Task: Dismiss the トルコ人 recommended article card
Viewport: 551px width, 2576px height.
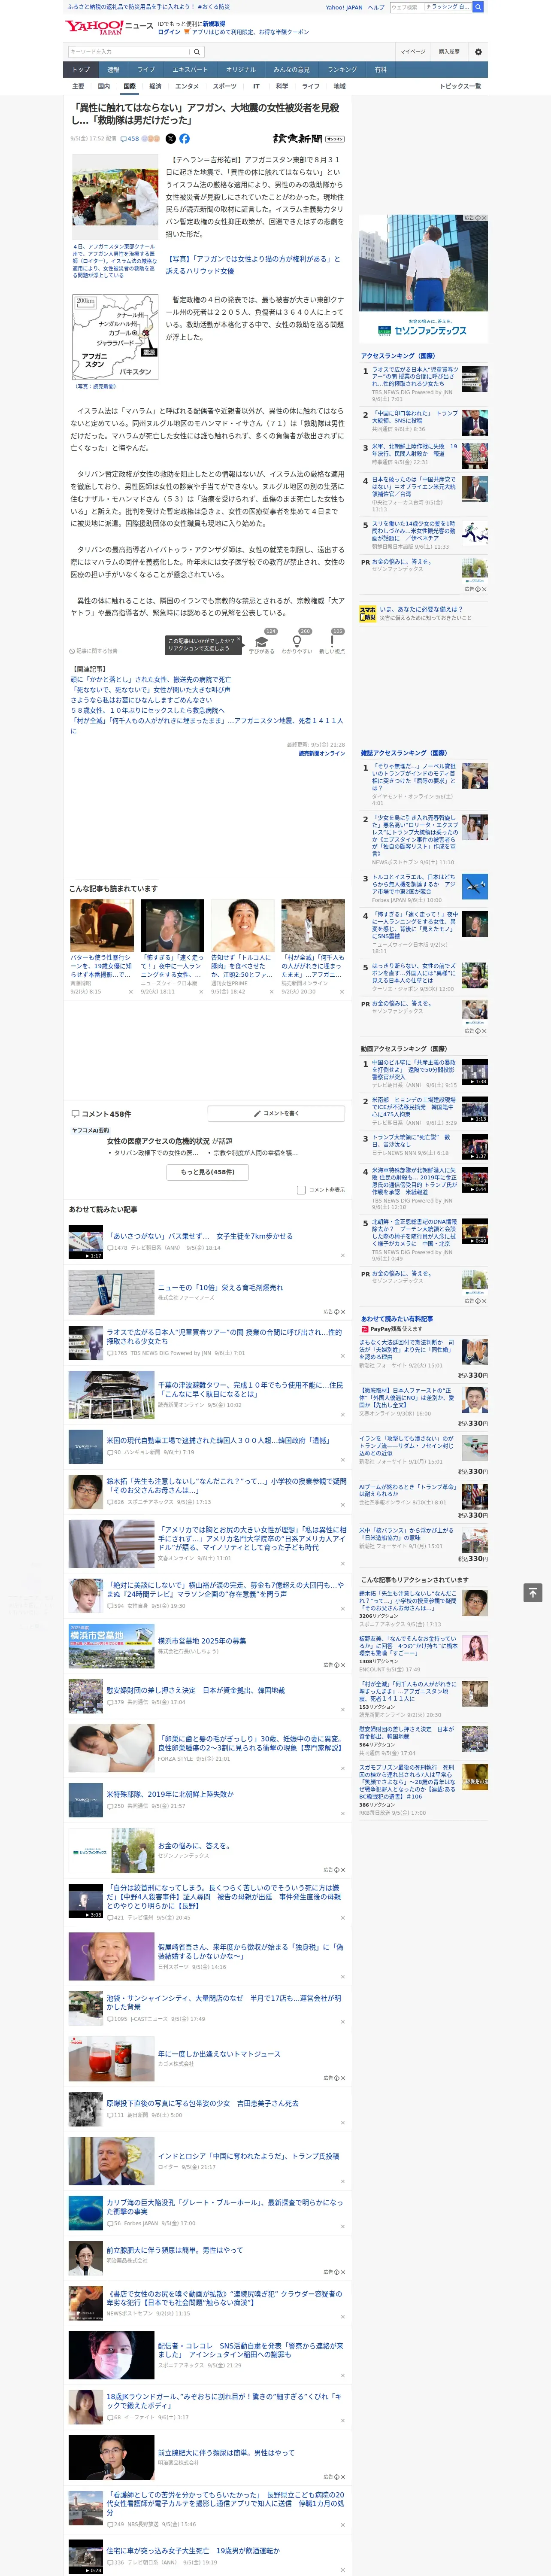Action: [x=271, y=992]
